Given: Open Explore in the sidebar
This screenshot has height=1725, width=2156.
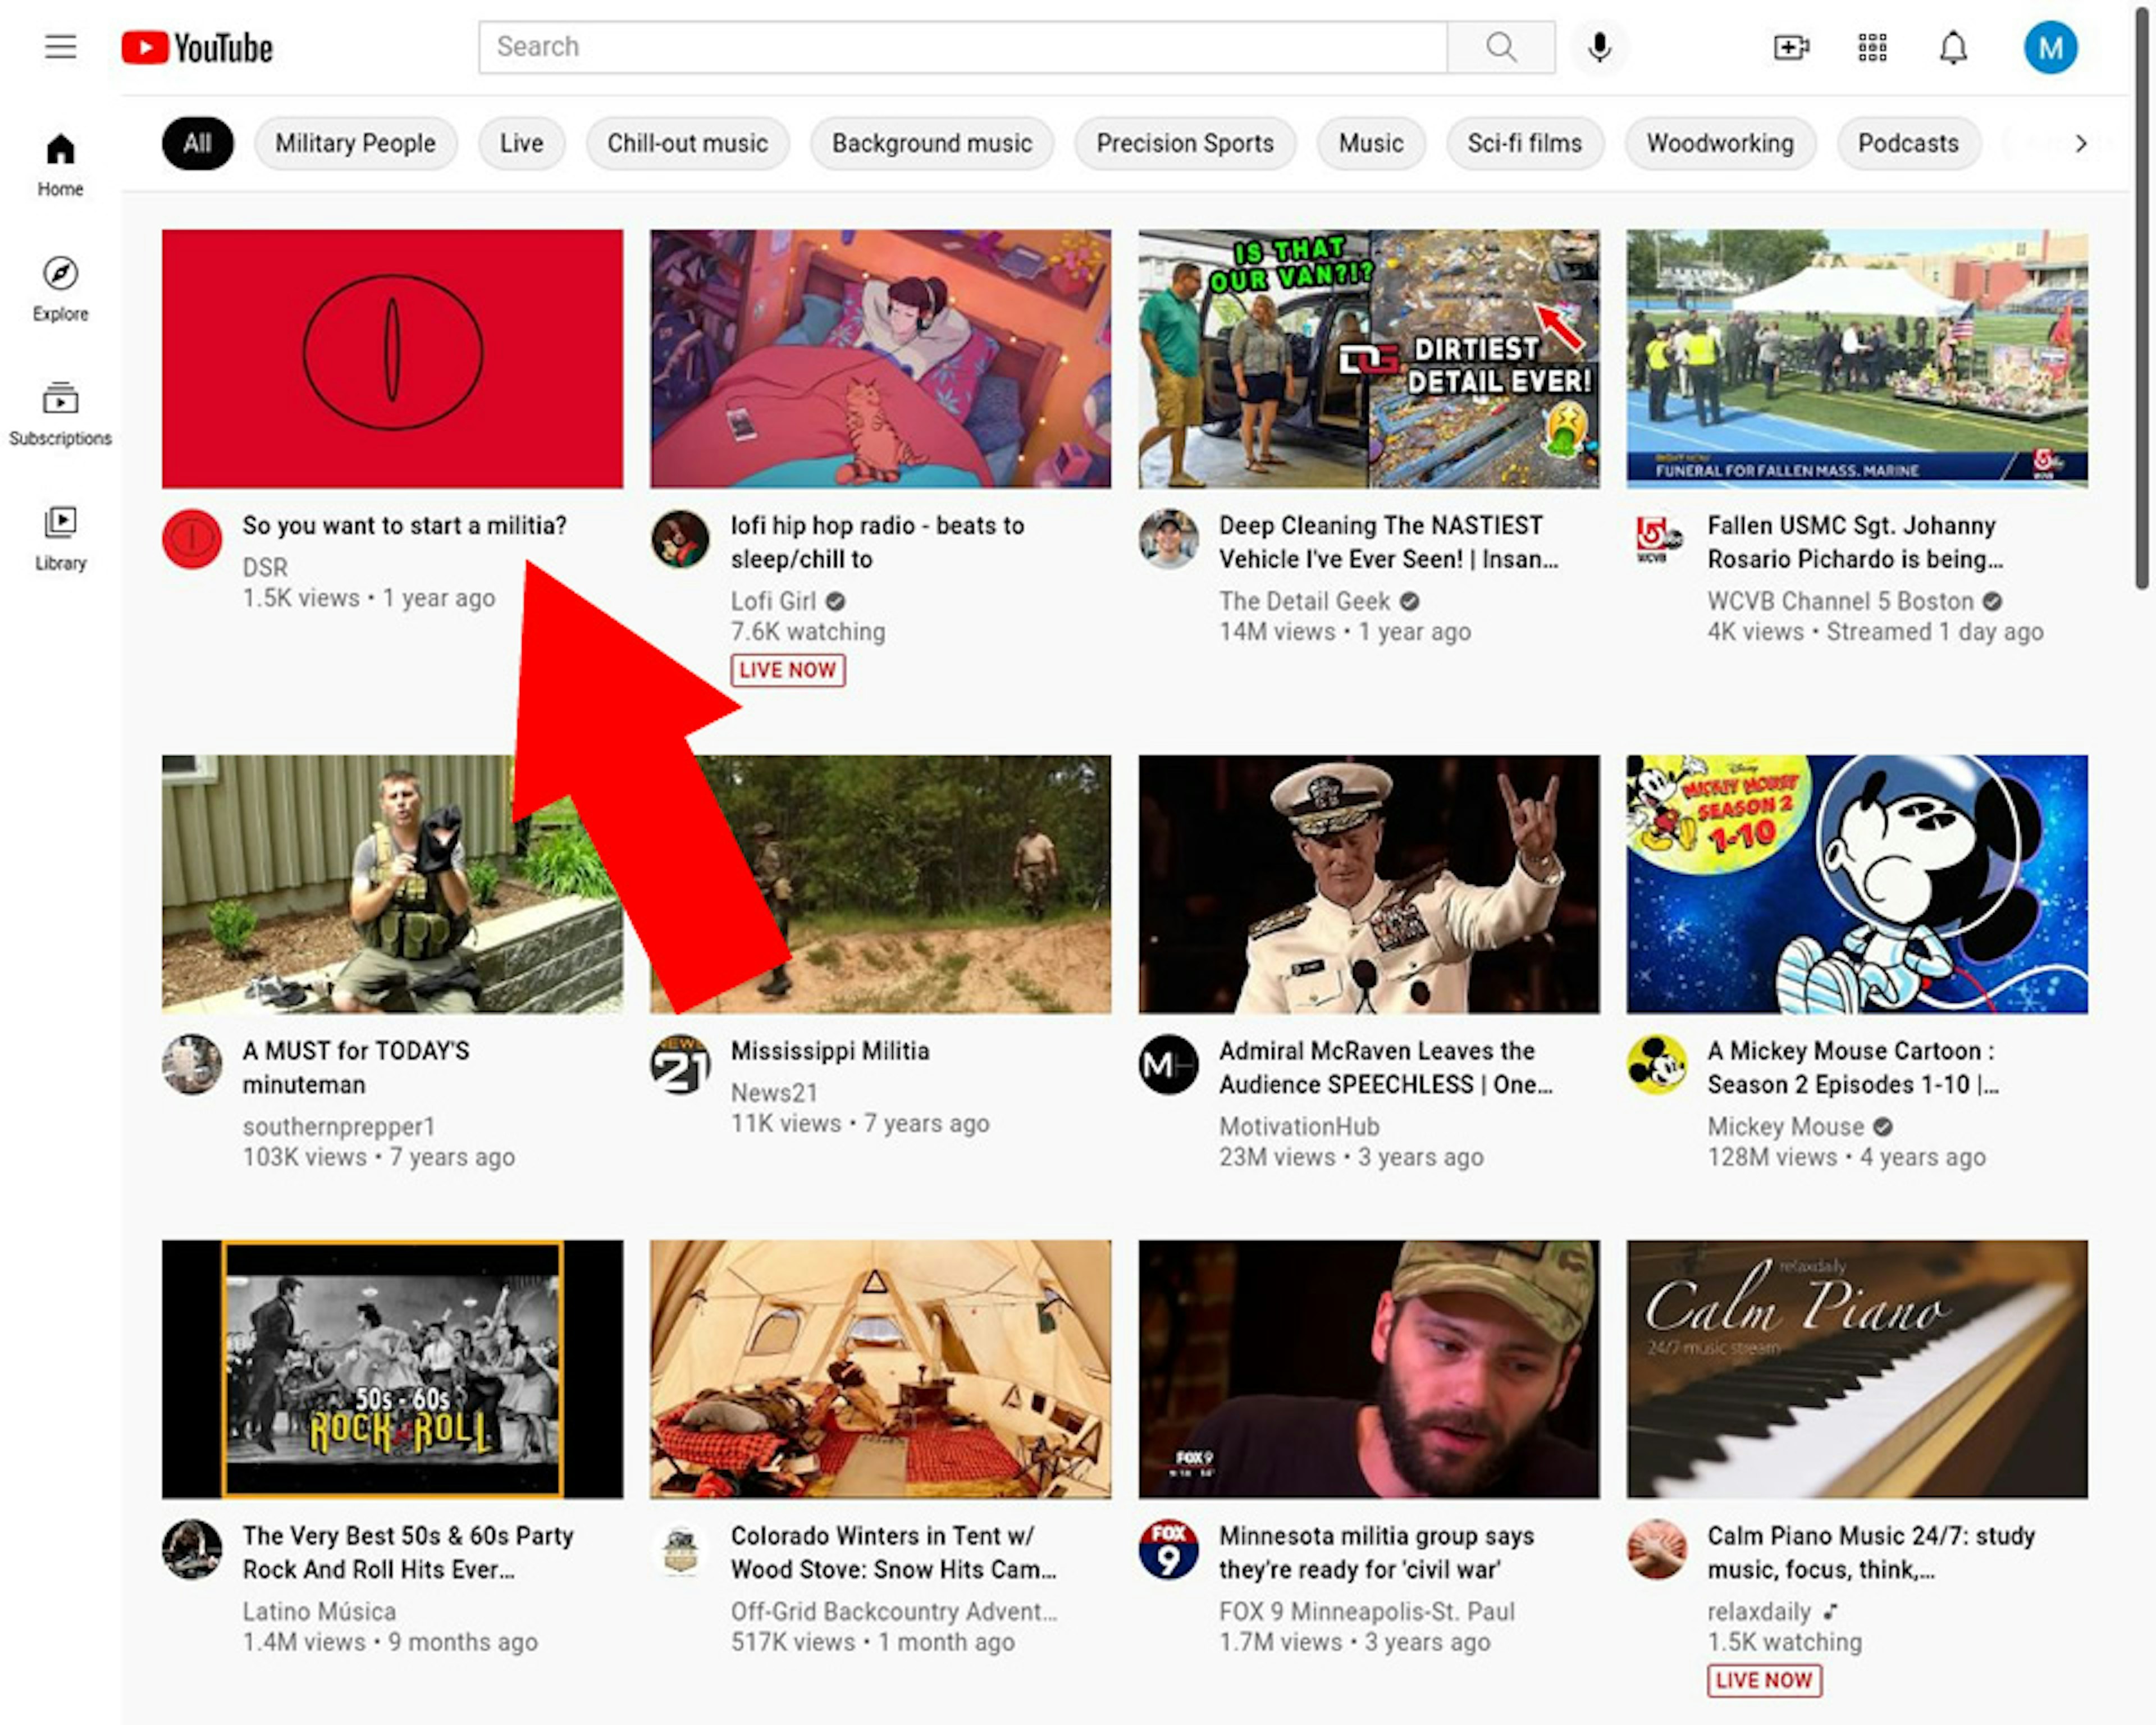Looking at the screenshot, I should tap(60, 289).
